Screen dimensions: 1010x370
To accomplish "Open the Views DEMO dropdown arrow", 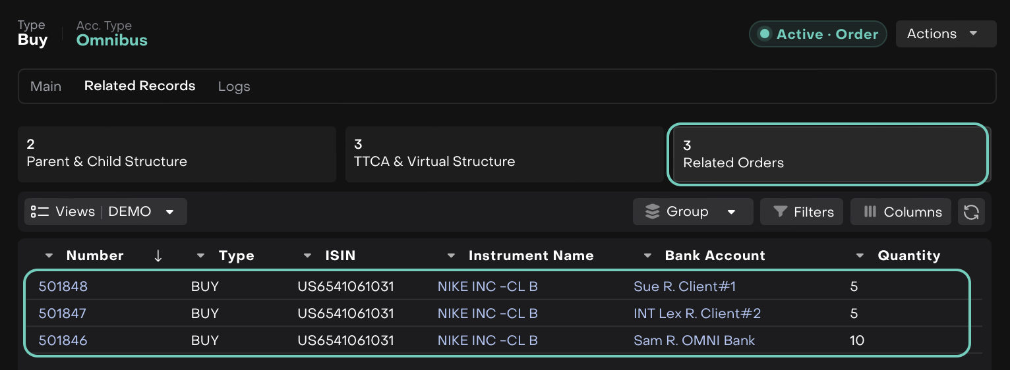I will coord(169,212).
